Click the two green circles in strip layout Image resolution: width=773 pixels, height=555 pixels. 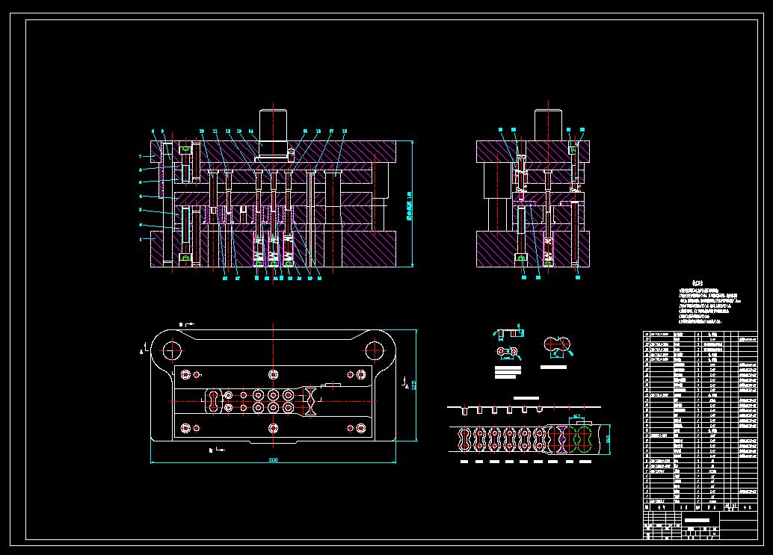[579, 438]
